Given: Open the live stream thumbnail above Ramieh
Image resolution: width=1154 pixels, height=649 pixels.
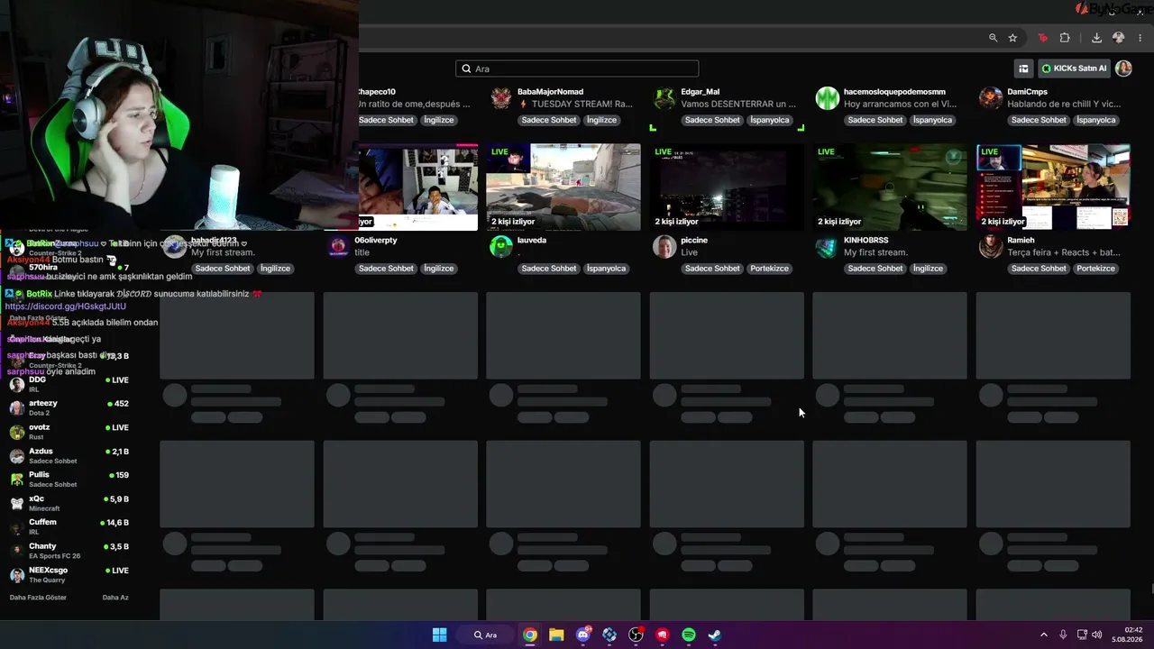Looking at the screenshot, I should tap(1053, 187).
